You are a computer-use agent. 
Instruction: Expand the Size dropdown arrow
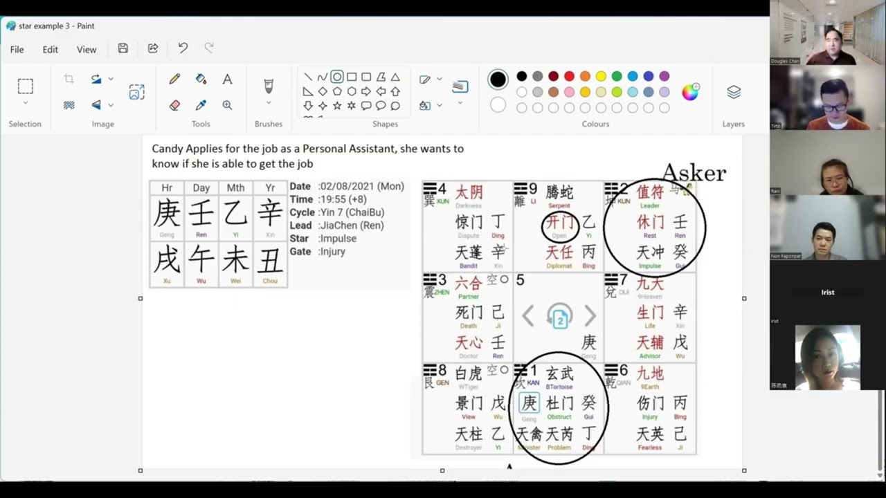click(460, 104)
